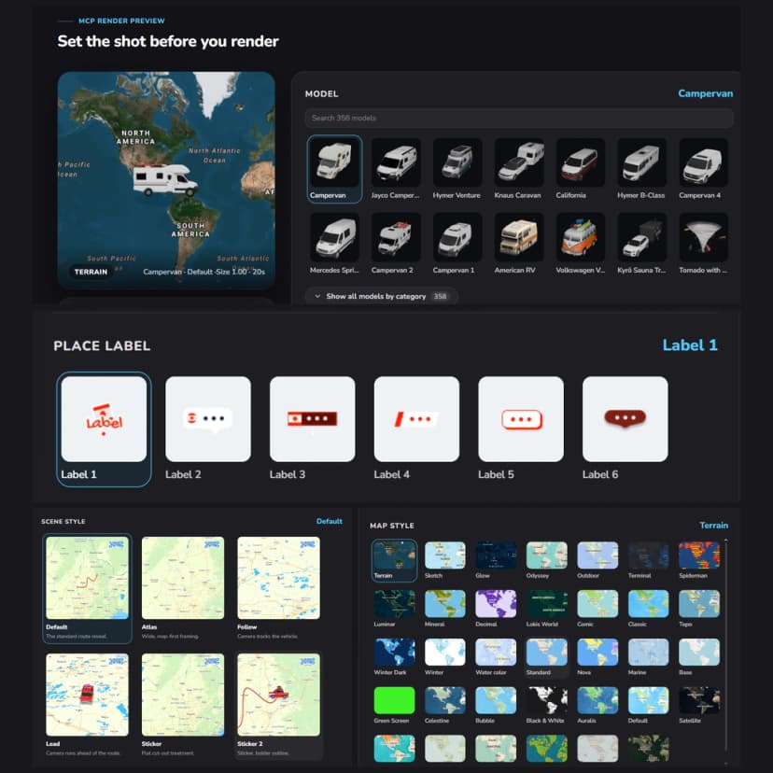Choose the Atlas scene style
This screenshot has width=773, height=773.
183,578
